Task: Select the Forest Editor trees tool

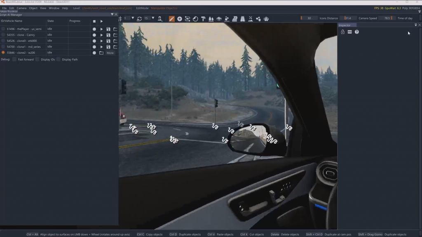Action: (210, 18)
